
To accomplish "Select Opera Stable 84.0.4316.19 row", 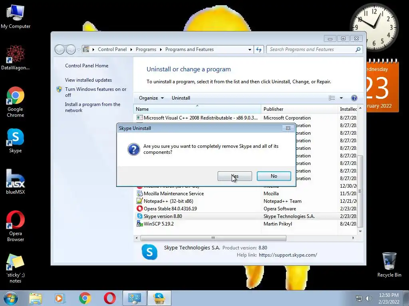I will 246,209.
